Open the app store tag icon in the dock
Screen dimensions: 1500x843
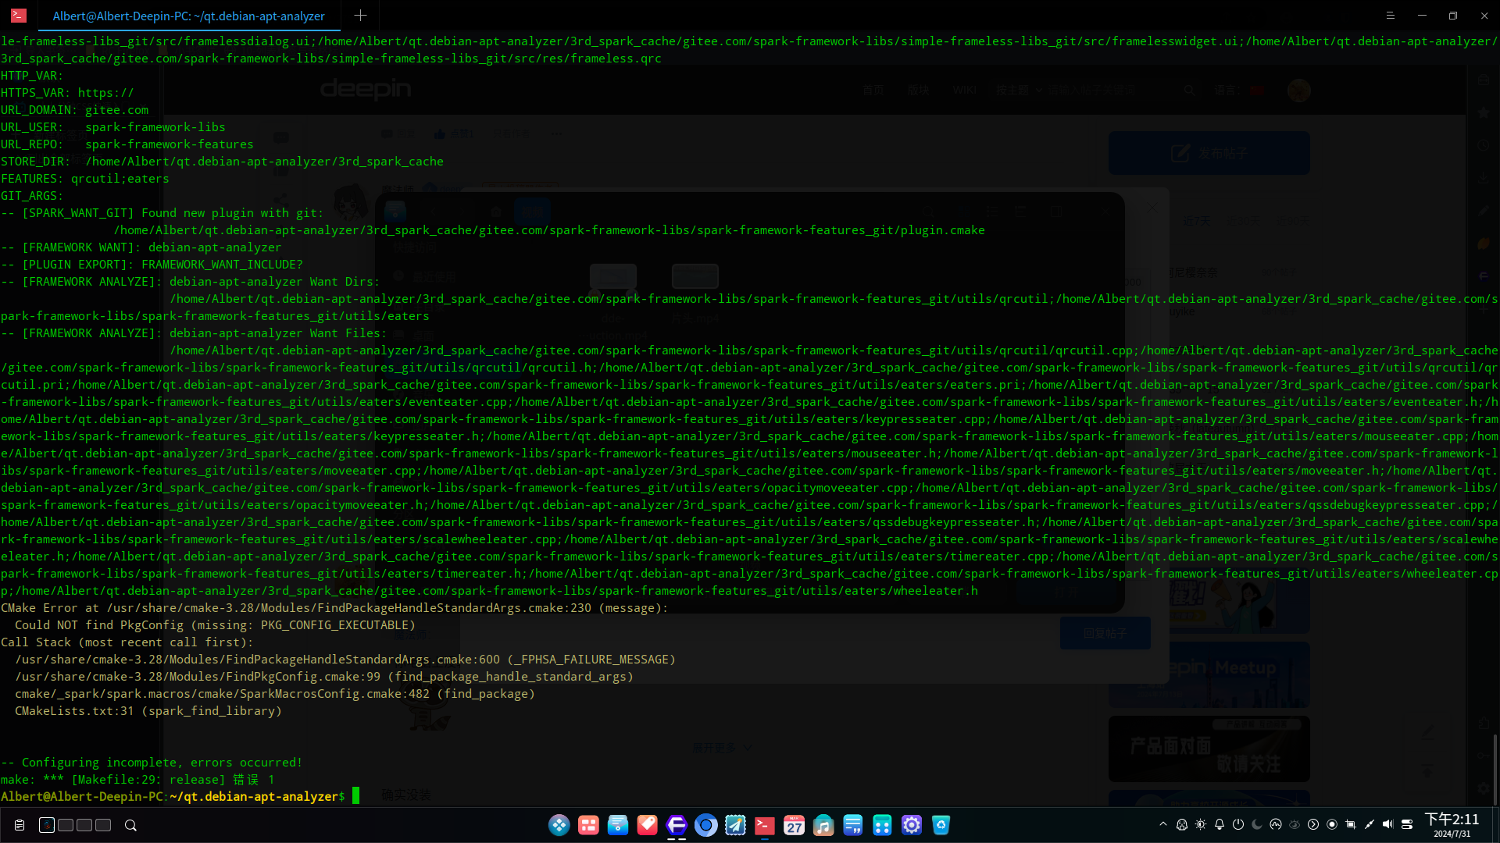(x=647, y=825)
